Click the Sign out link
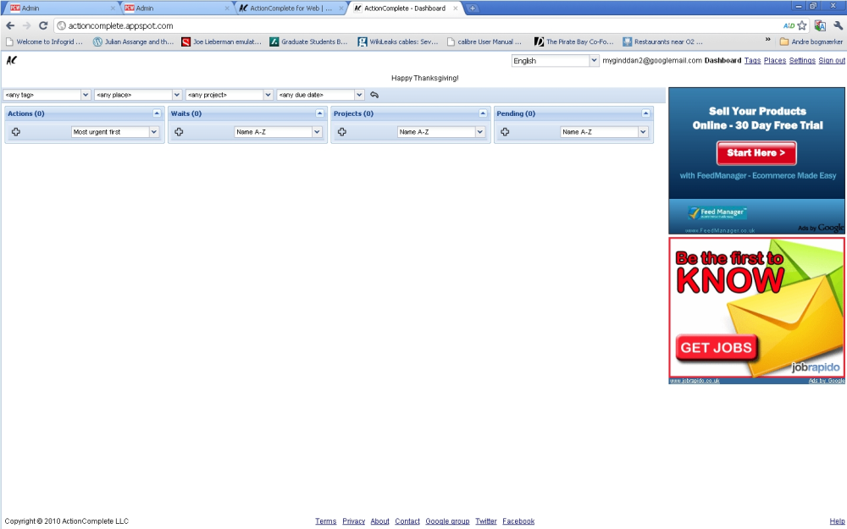The image size is (847, 529). coord(832,60)
